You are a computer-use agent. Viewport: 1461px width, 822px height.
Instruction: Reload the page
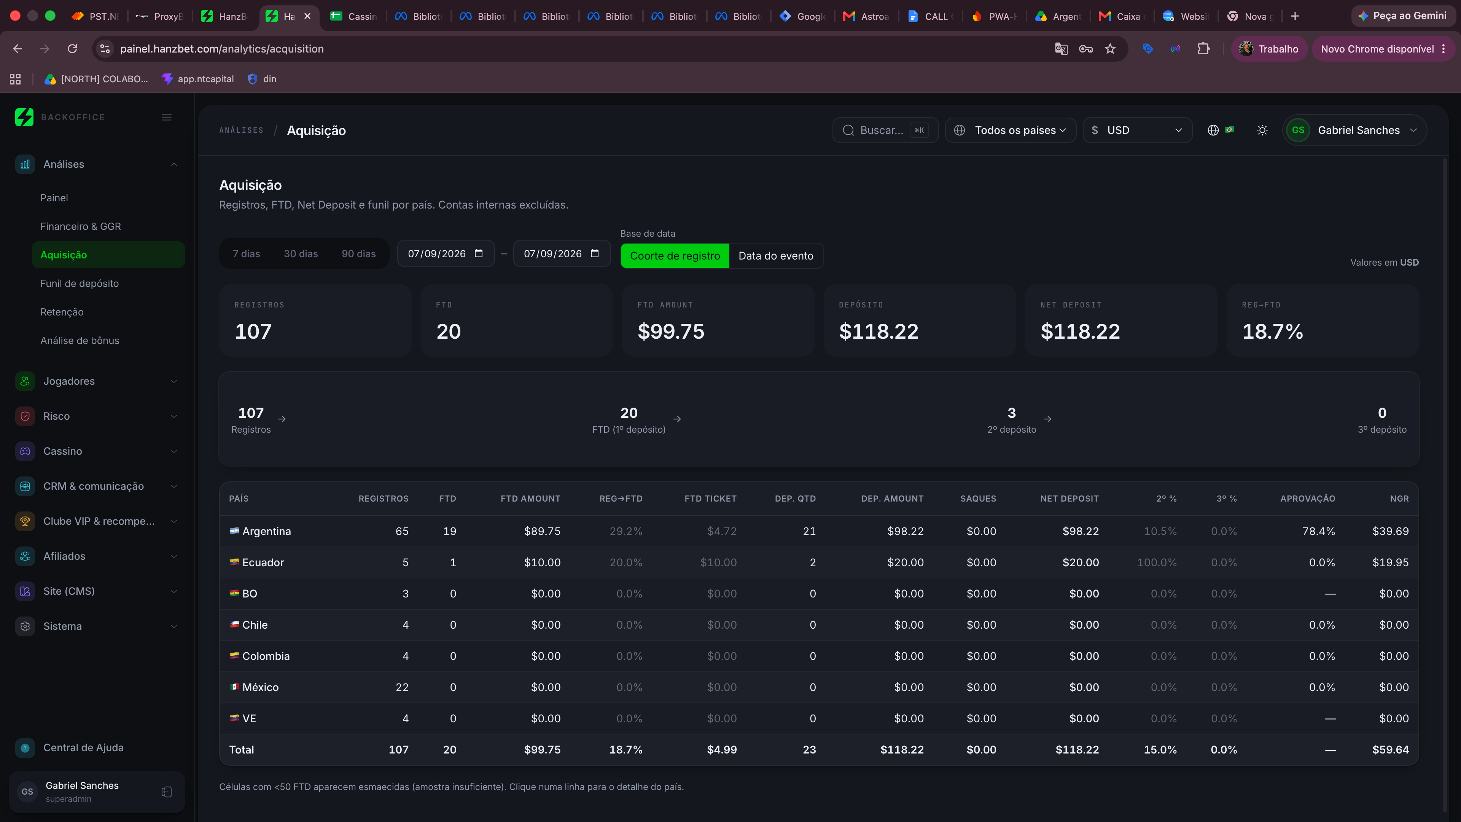[x=72, y=49]
